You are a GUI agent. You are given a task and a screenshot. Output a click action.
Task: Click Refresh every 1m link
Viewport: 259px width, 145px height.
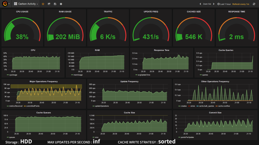pyautogui.click(x=241, y=4)
